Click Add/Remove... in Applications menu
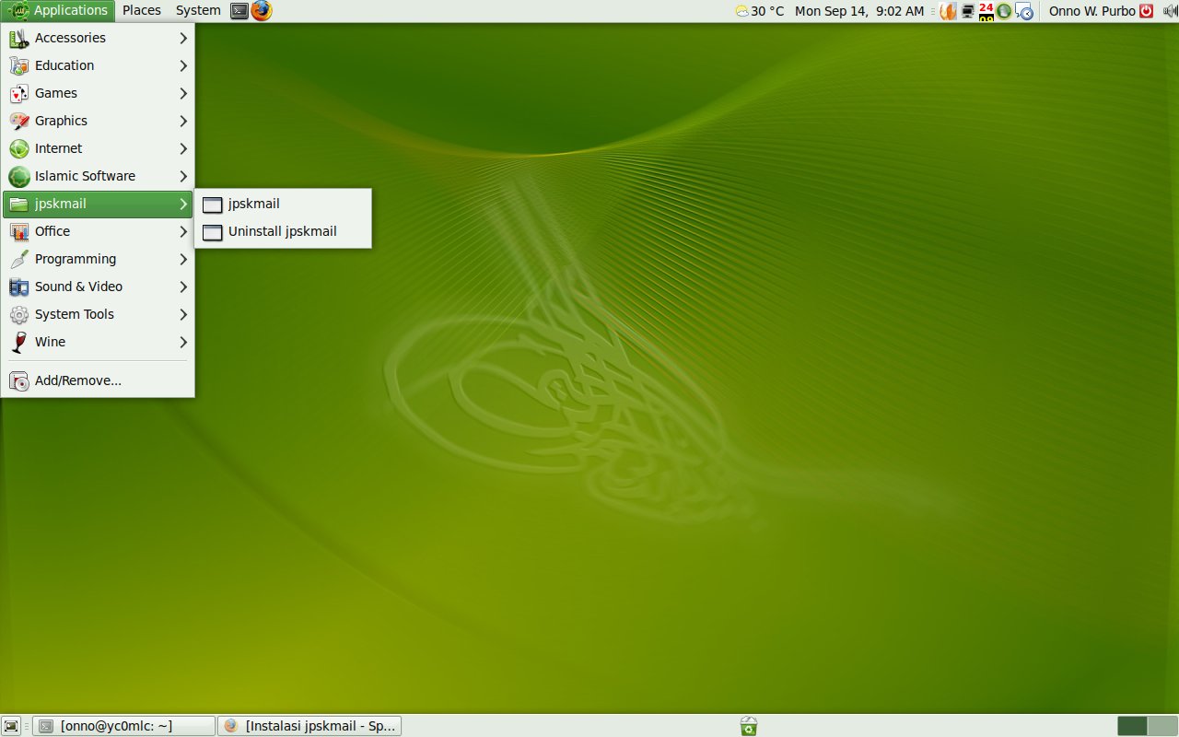Image resolution: width=1179 pixels, height=737 pixels. point(78,380)
